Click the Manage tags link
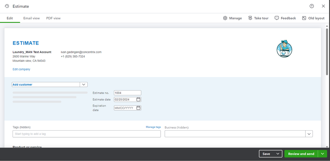Image resolution: width=330 pixels, height=161 pixels. point(153,127)
